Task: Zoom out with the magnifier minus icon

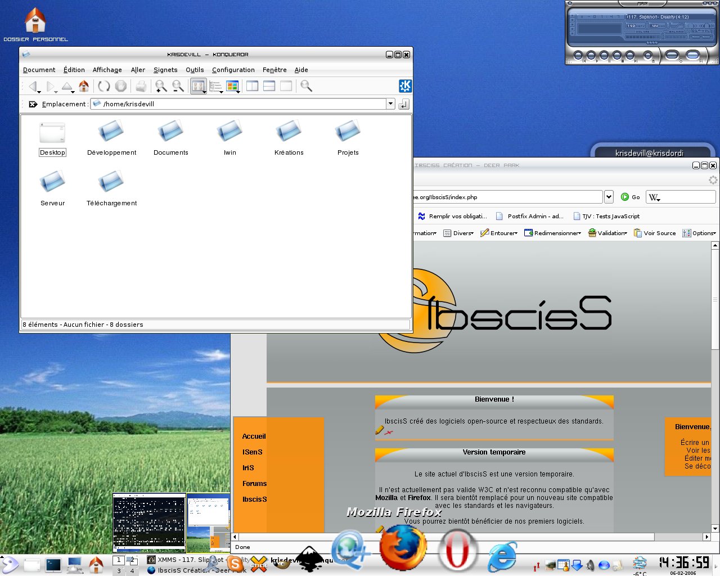Action: [x=178, y=86]
